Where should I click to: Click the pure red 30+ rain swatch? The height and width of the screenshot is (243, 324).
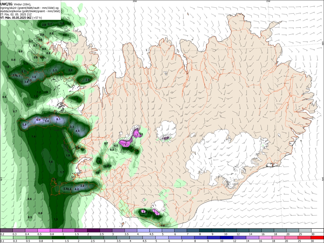317,238
